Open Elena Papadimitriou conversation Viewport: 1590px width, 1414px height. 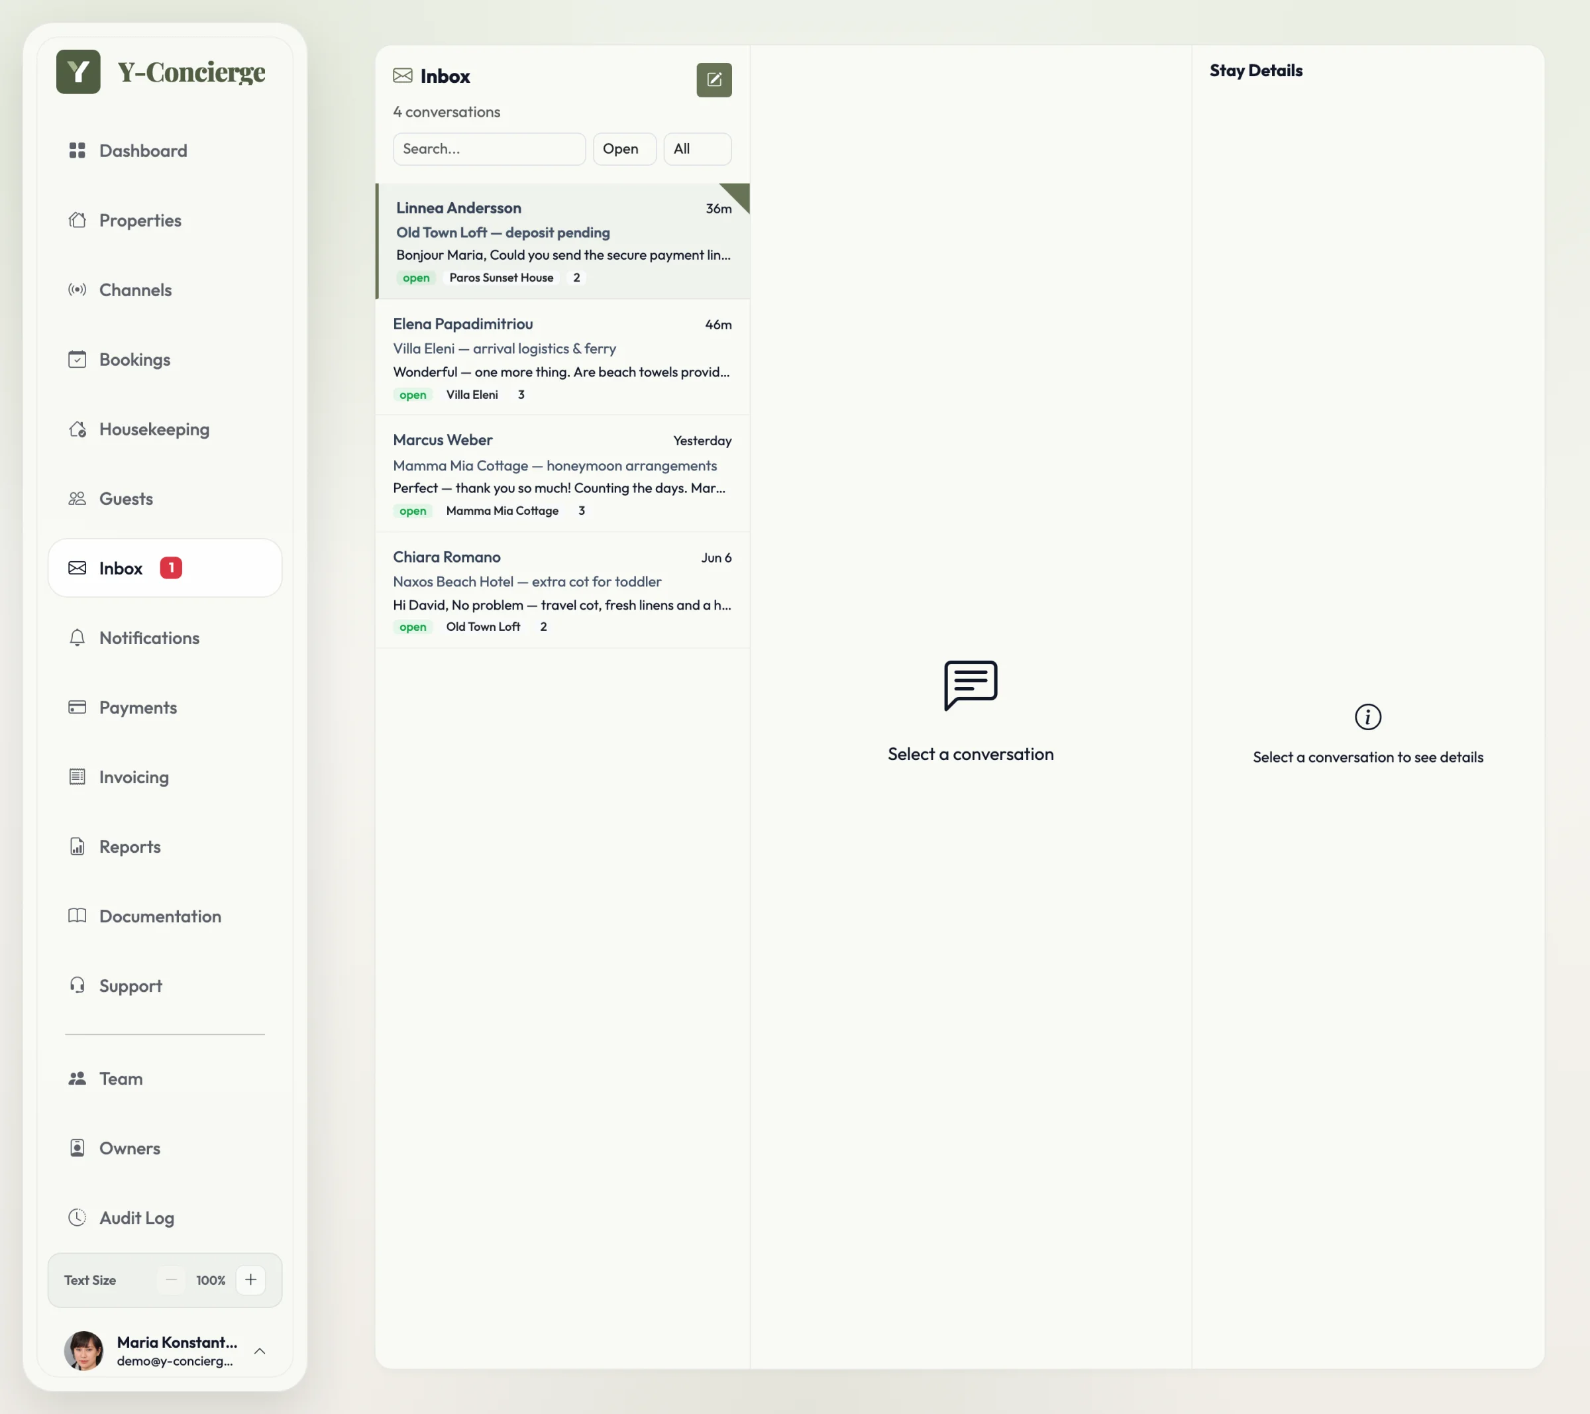pyautogui.click(x=563, y=357)
